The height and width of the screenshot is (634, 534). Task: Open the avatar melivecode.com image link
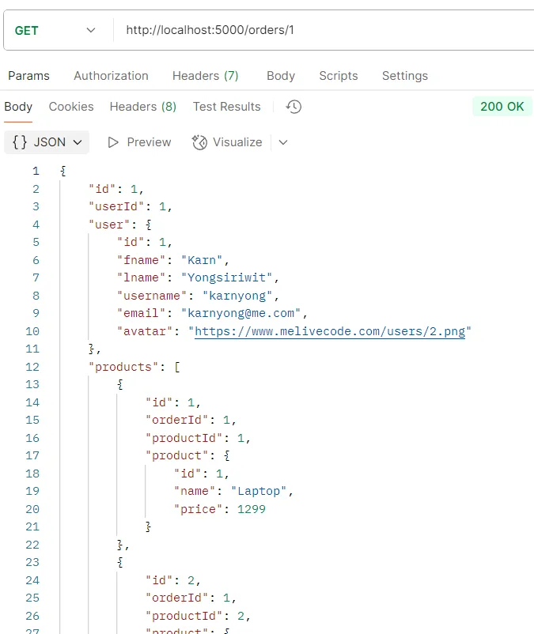(332, 331)
